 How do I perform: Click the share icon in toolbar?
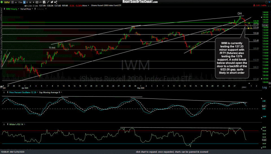(x=56, y=2)
